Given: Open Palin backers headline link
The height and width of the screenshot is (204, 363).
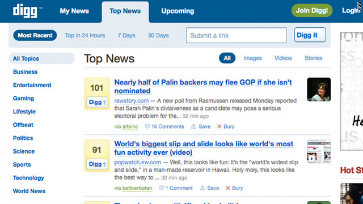Looking at the screenshot, I should pyautogui.click(x=203, y=87).
